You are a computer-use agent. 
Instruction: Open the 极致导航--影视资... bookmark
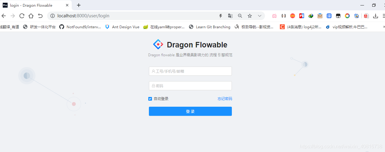click(254, 27)
